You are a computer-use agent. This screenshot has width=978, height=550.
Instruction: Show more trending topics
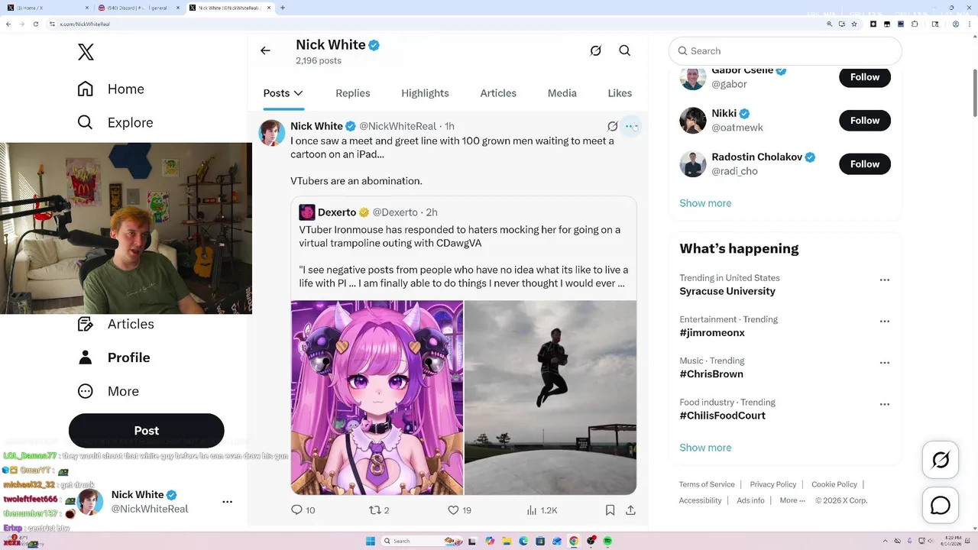[x=705, y=448]
